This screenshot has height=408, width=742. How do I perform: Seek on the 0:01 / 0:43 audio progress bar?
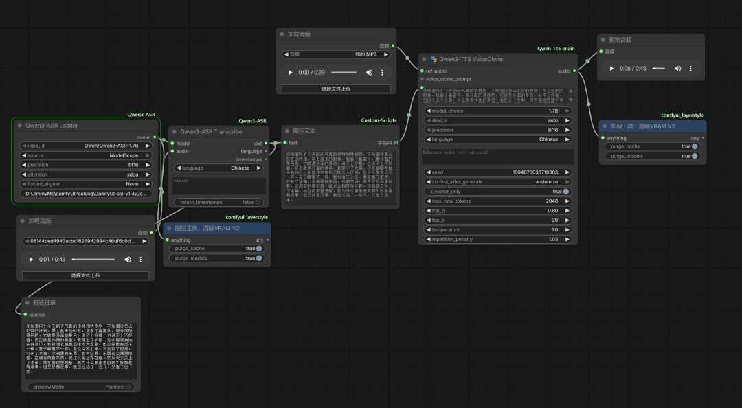(x=93, y=260)
